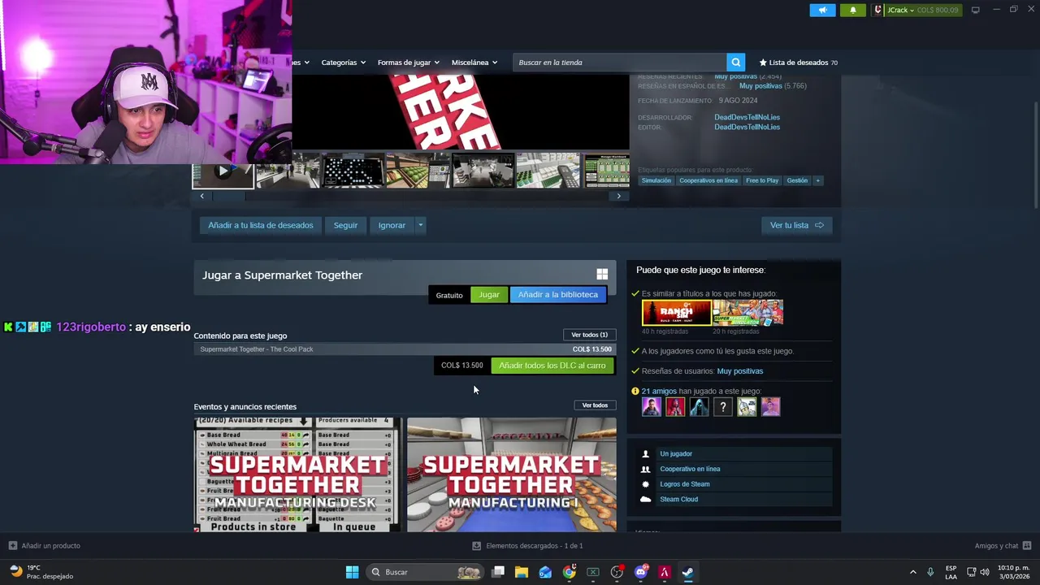1040x585 pixels.
Task: Select the Simulación tag
Action: click(x=656, y=180)
